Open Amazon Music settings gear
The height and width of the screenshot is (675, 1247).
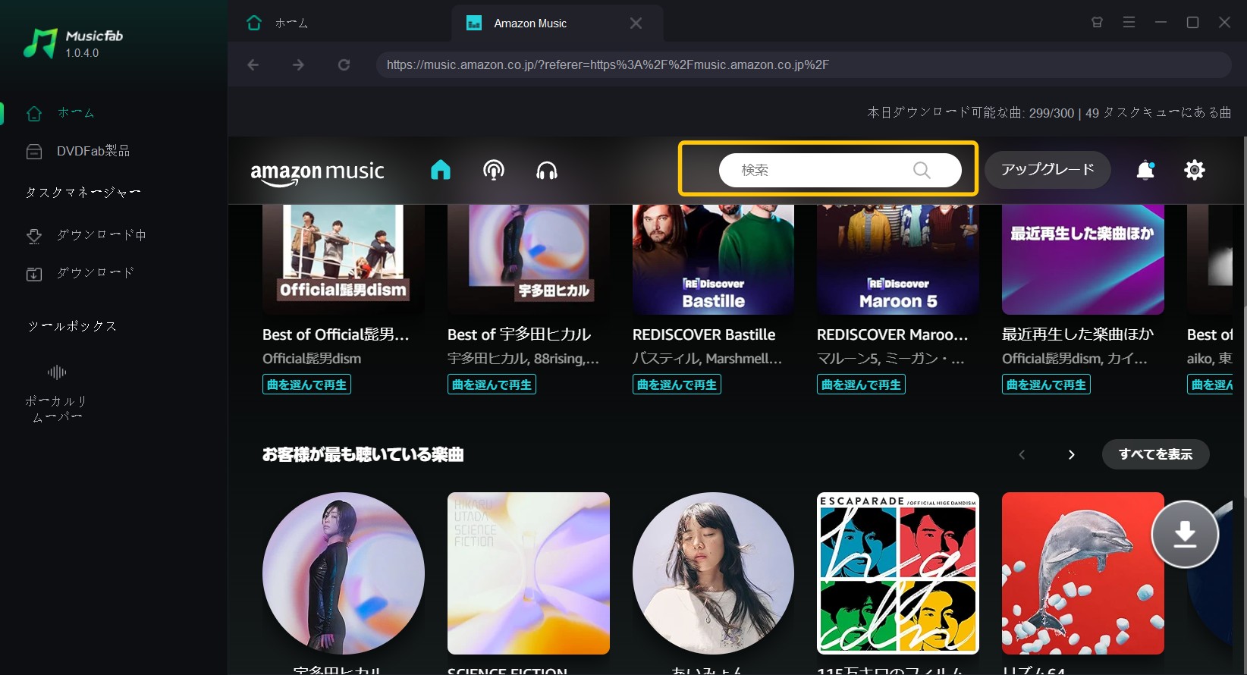(1195, 170)
